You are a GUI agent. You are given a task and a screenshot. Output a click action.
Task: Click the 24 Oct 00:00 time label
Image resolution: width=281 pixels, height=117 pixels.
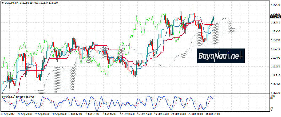(179, 114)
